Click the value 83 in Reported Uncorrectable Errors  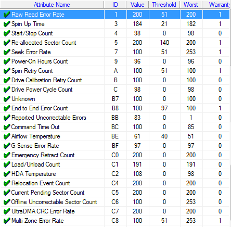pos(137,118)
